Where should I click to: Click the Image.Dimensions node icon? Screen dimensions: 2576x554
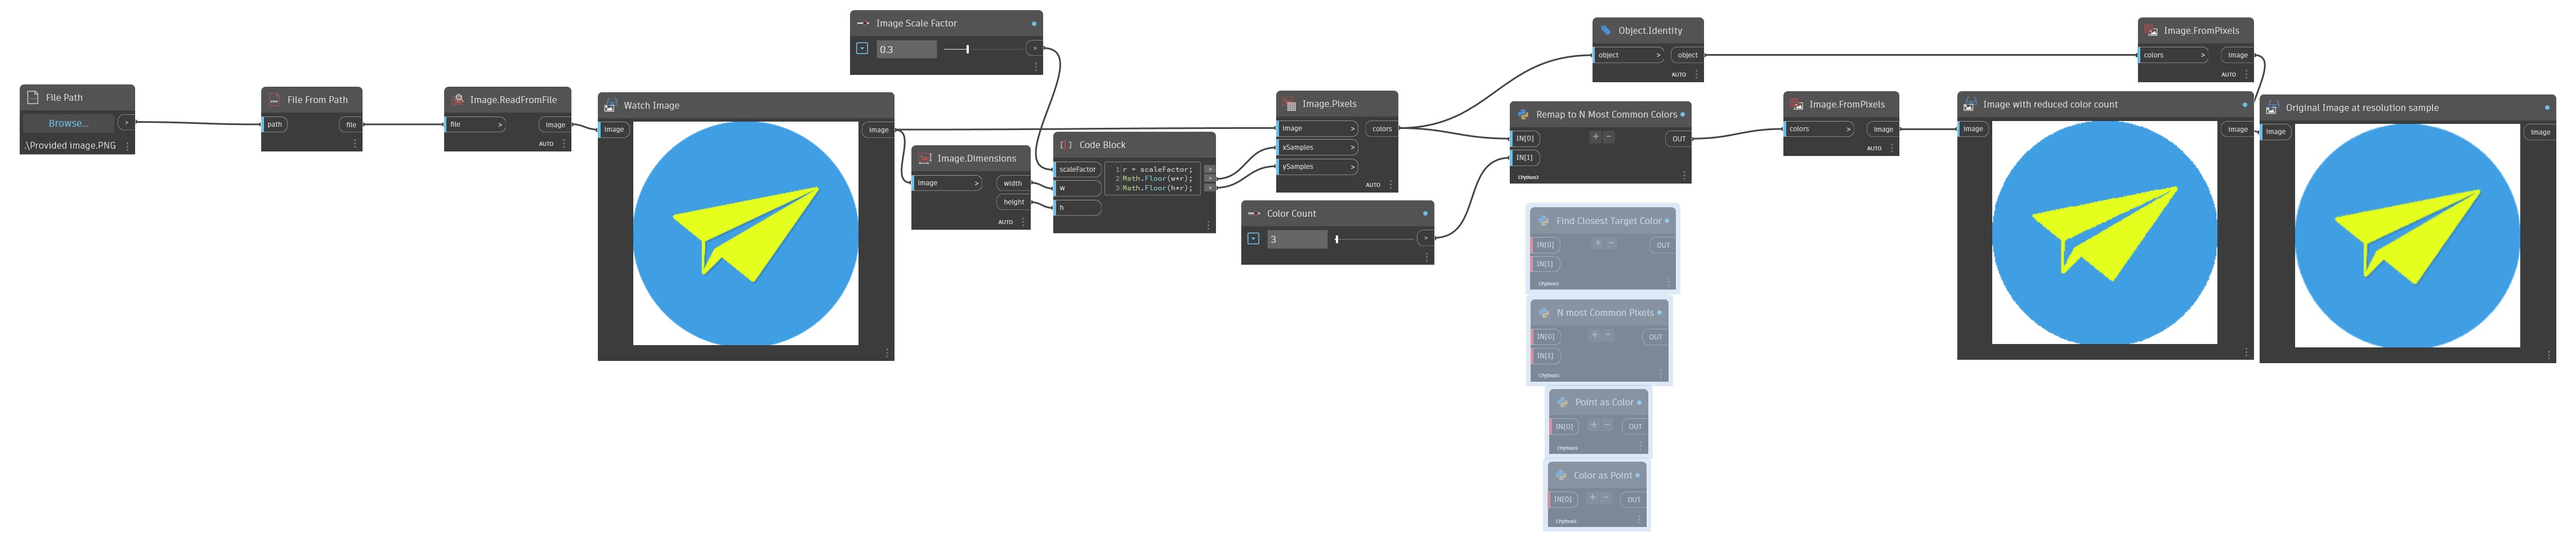[x=925, y=158]
